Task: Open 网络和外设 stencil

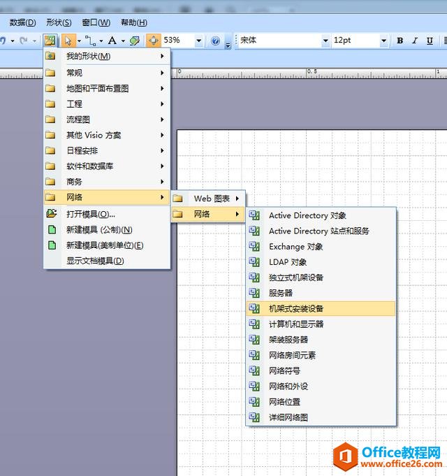Action: point(321,387)
